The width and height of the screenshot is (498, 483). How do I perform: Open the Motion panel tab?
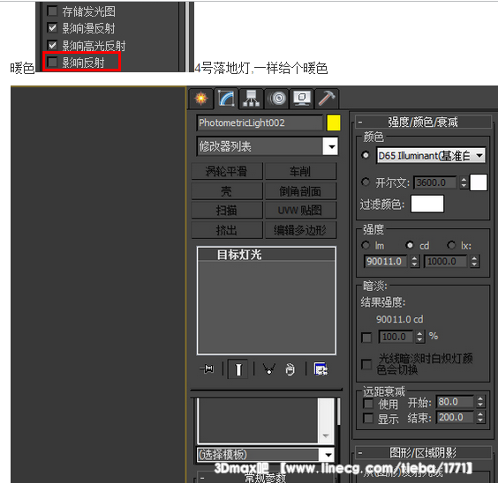(x=277, y=99)
